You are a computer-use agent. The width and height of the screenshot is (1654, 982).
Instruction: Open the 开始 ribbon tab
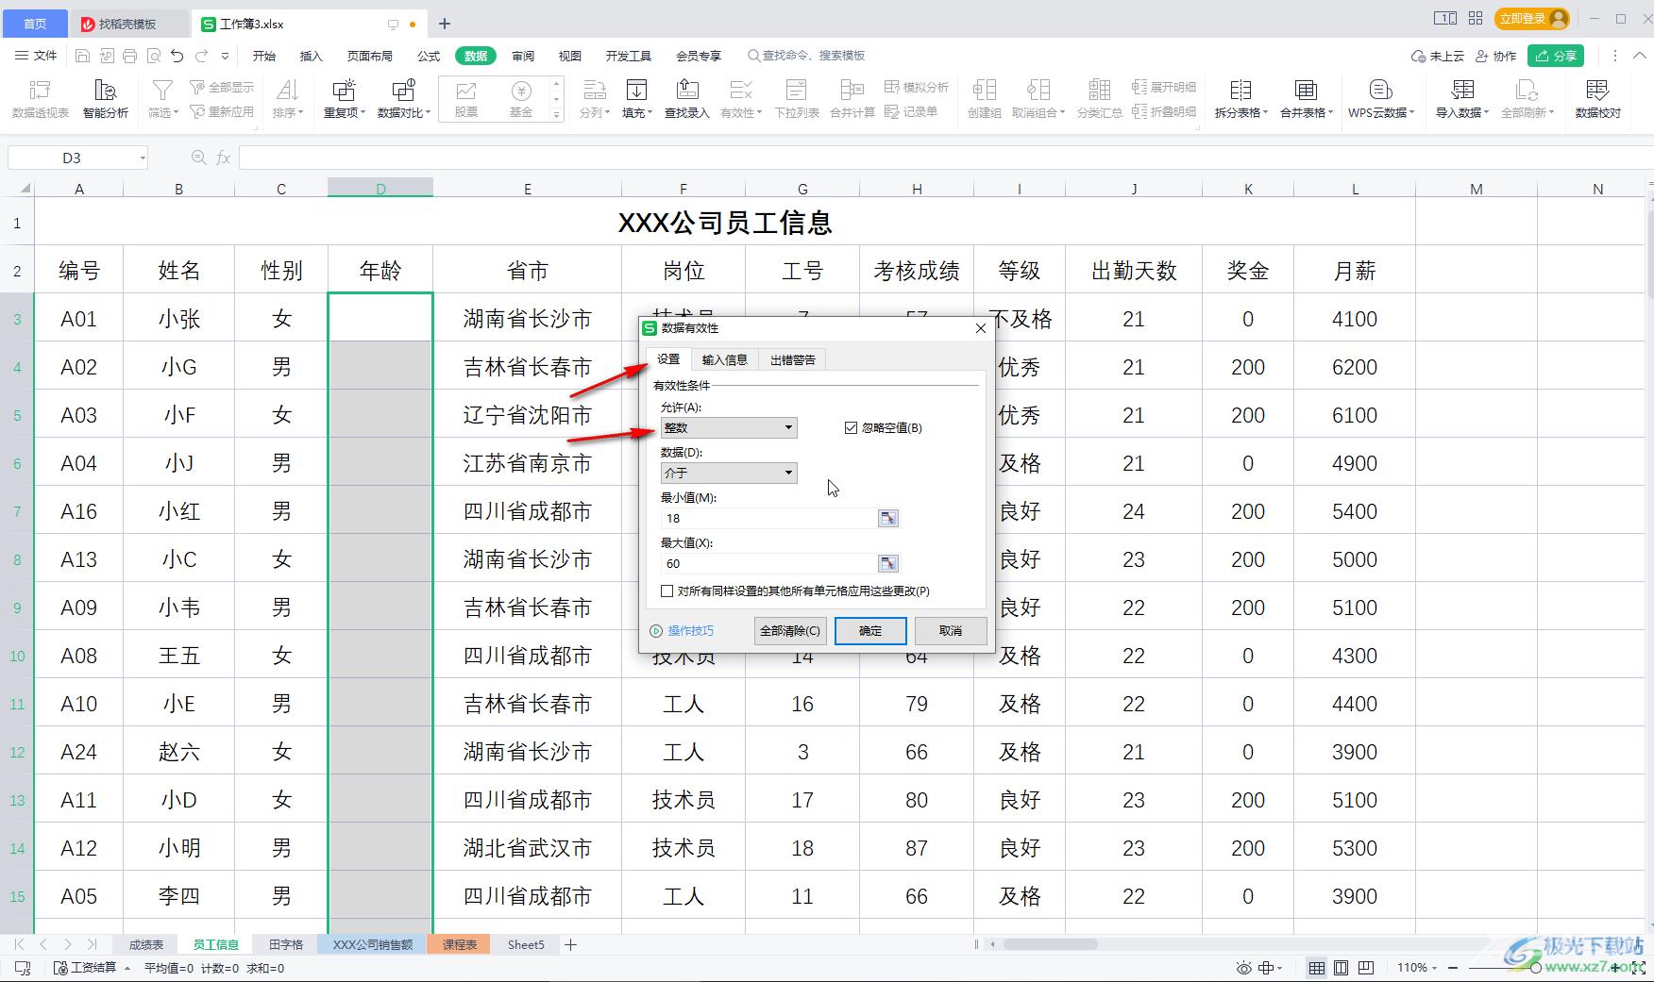pyautogui.click(x=264, y=56)
